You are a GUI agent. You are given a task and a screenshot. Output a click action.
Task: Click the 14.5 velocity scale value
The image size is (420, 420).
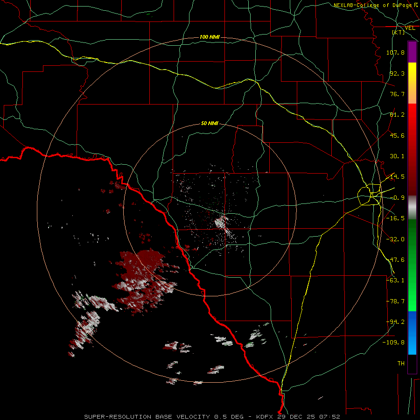pos(397,177)
